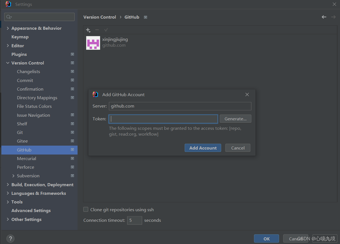The image size is (340, 244).
Task: Click the project icon next to Perforce
Action: [x=72, y=167]
